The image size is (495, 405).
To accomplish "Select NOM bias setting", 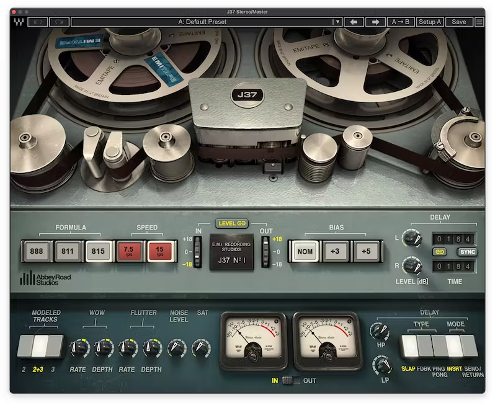I will pyautogui.click(x=305, y=251).
